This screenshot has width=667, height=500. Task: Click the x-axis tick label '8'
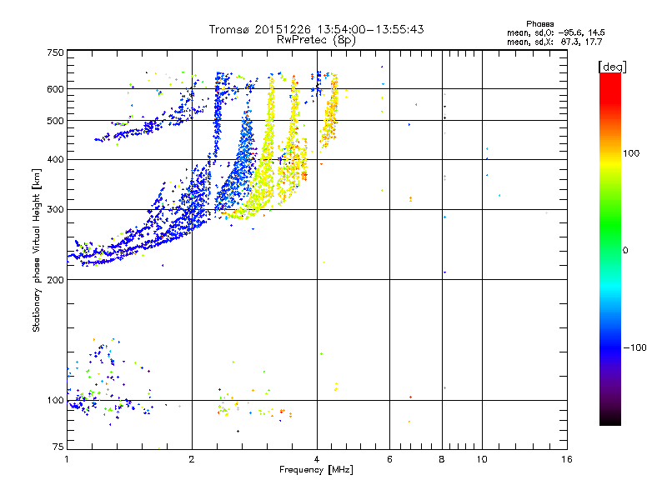tap(442, 459)
